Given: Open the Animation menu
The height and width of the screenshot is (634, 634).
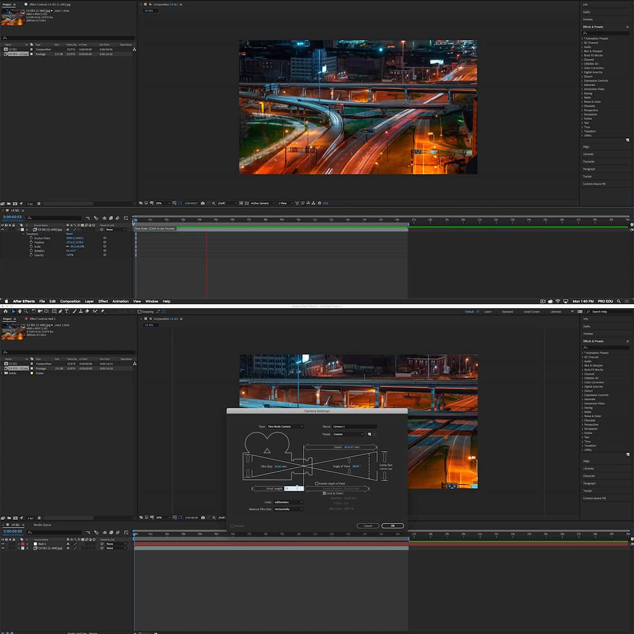Looking at the screenshot, I should [x=120, y=301].
